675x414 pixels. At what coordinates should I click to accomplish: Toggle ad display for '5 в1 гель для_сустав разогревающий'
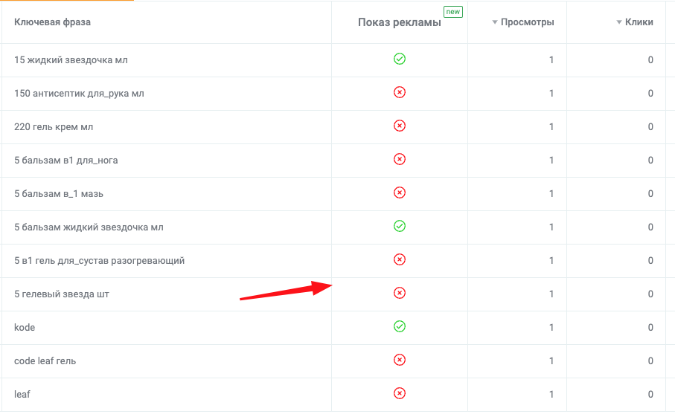tap(400, 259)
